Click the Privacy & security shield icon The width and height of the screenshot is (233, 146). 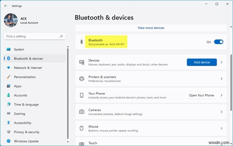tap(9, 132)
